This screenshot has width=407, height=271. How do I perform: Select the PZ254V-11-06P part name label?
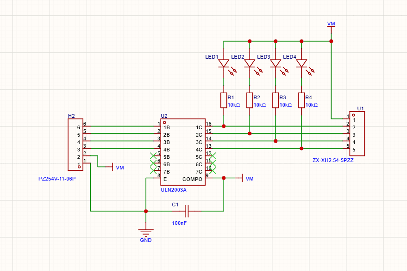pos(57,179)
